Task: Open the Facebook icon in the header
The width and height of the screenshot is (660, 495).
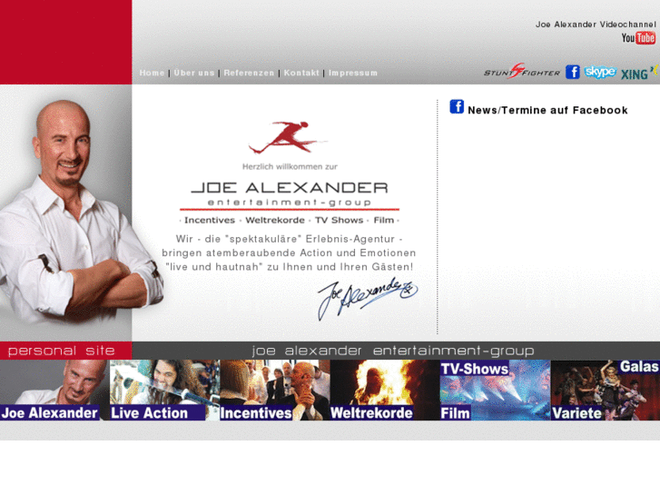Action: (572, 72)
